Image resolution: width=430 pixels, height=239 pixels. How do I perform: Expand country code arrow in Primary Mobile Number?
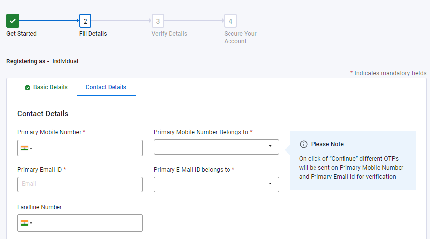(31, 149)
